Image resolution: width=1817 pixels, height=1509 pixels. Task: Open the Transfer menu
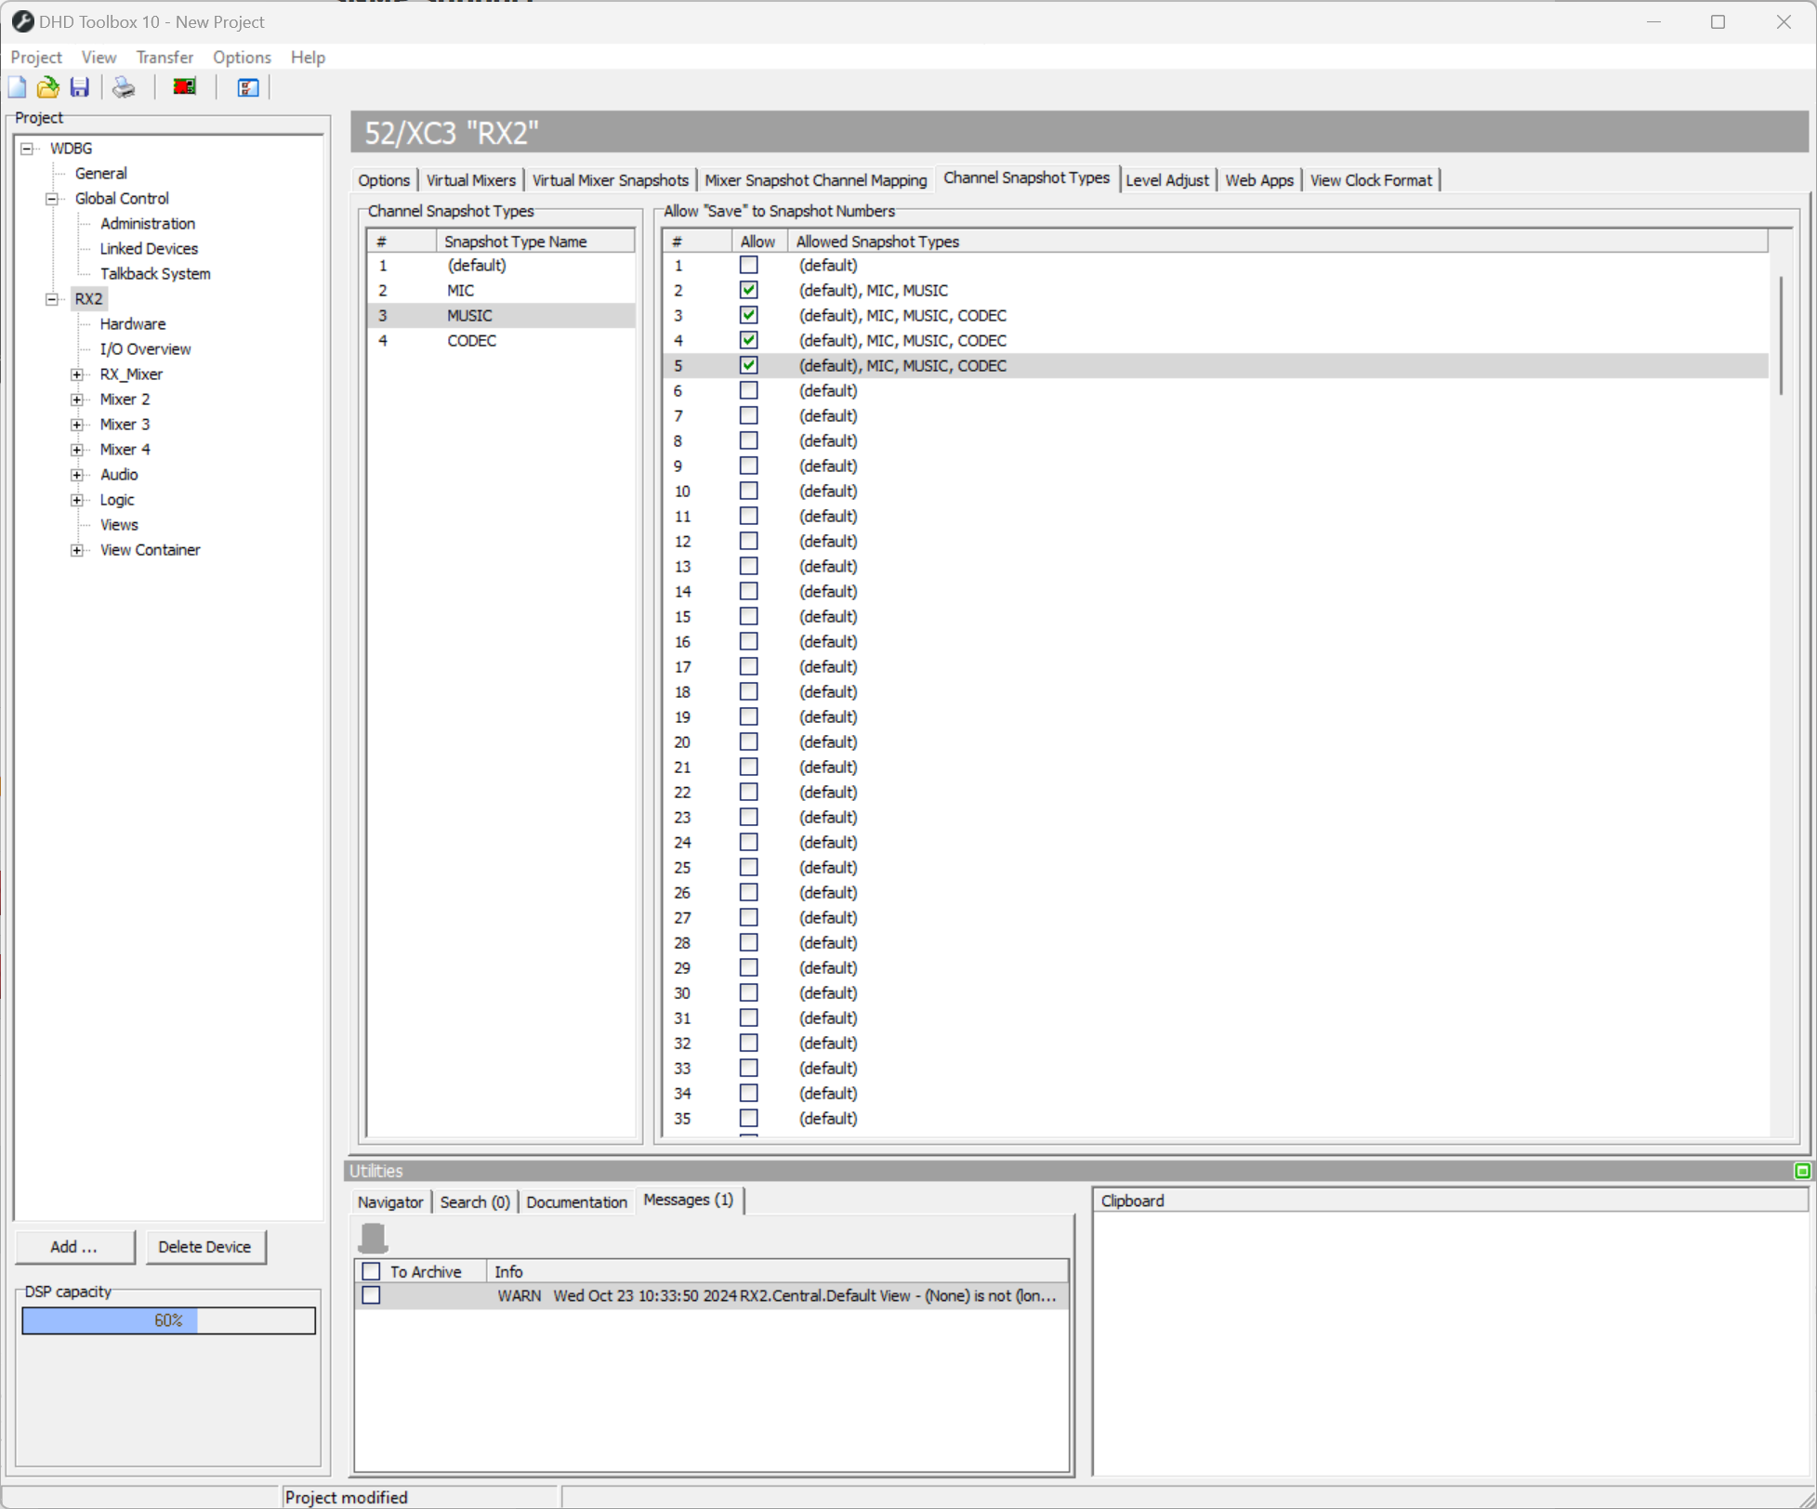[164, 57]
